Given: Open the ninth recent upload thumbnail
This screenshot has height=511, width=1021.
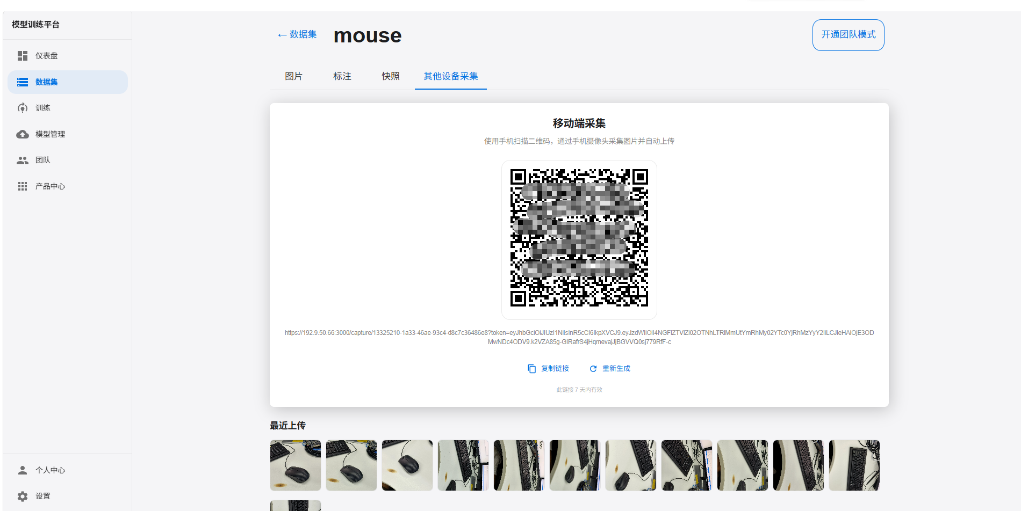Looking at the screenshot, I should pos(743,465).
